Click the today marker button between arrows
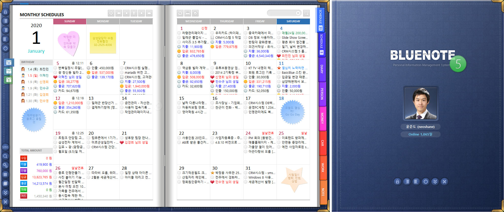Viewport: 504px width, 212px height. click(134, 13)
